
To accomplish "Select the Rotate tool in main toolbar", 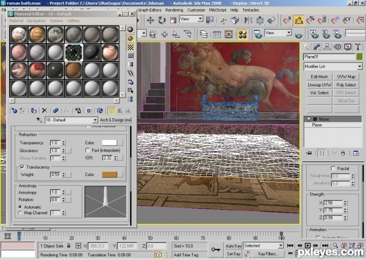I will pyautogui.click(x=162, y=21).
